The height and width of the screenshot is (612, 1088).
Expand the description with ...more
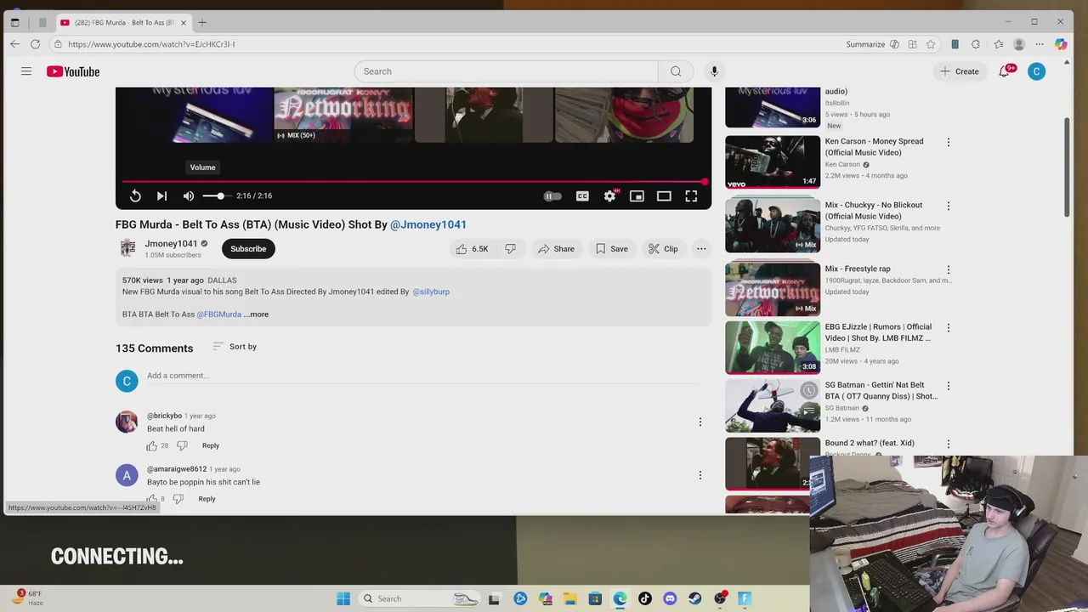pyautogui.click(x=256, y=314)
